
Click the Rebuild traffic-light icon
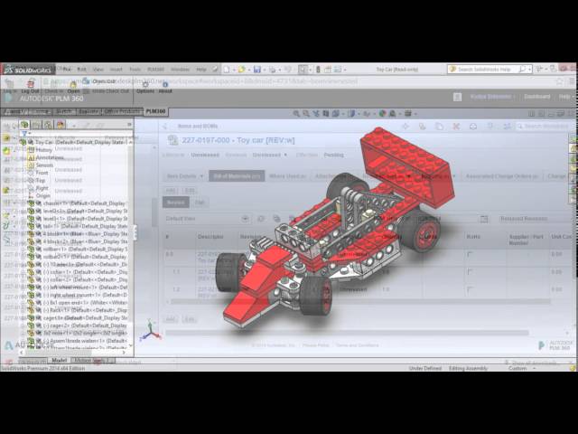coord(318,69)
